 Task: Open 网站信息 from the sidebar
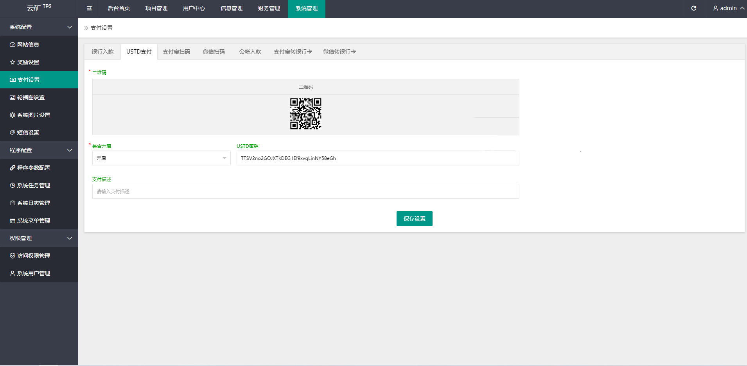[28, 45]
